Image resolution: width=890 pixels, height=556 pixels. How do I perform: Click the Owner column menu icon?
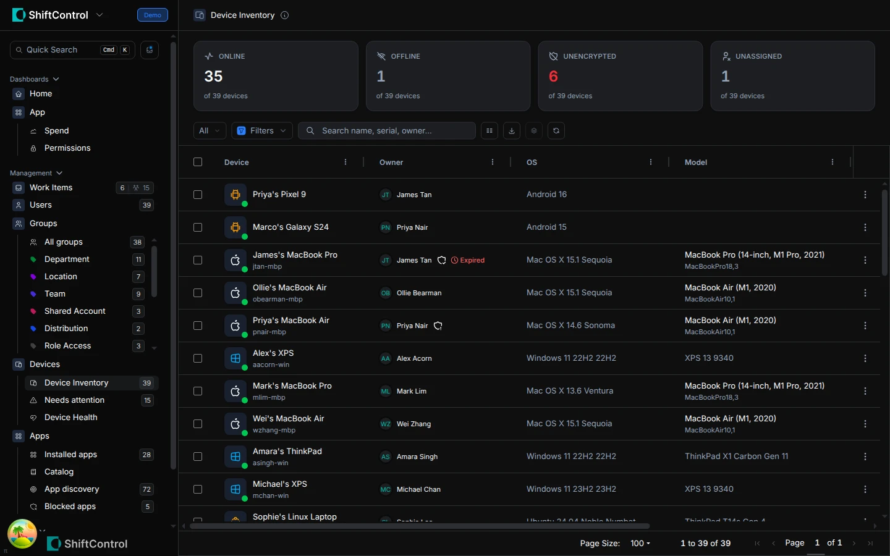[493, 162]
